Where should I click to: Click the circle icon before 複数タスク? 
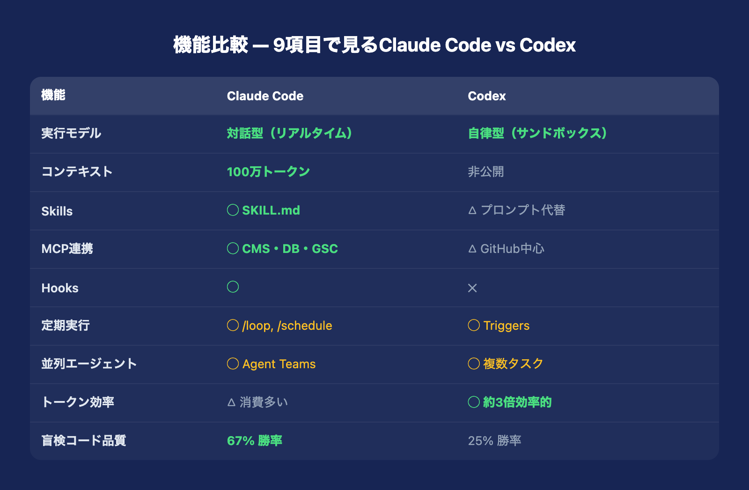474,364
